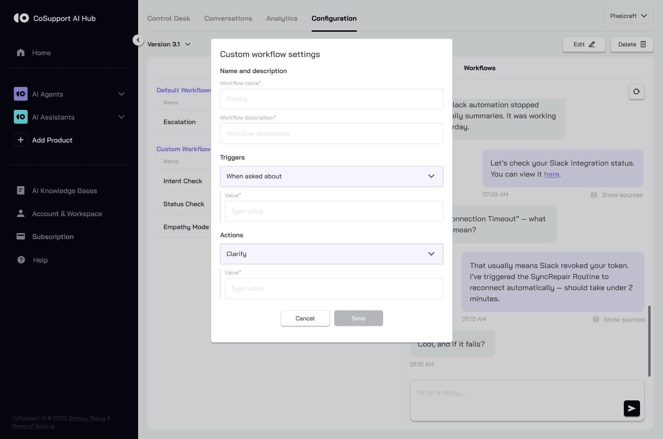Switch to the Analytics tab
The image size is (663, 439).
pos(281,18)
